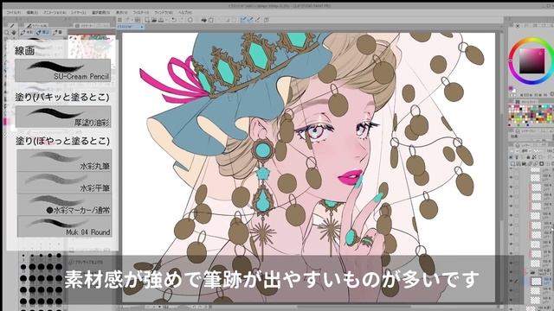Click the Open file icon in command bar

[154, 20]
